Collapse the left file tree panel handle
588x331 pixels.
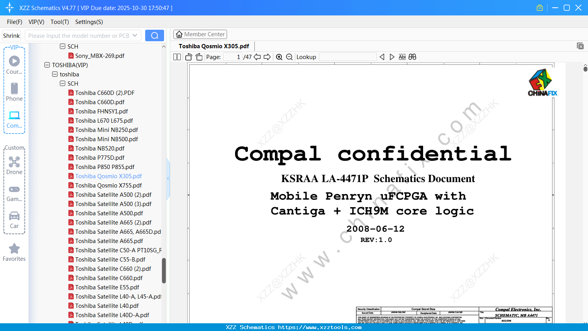tap(168, 179)
